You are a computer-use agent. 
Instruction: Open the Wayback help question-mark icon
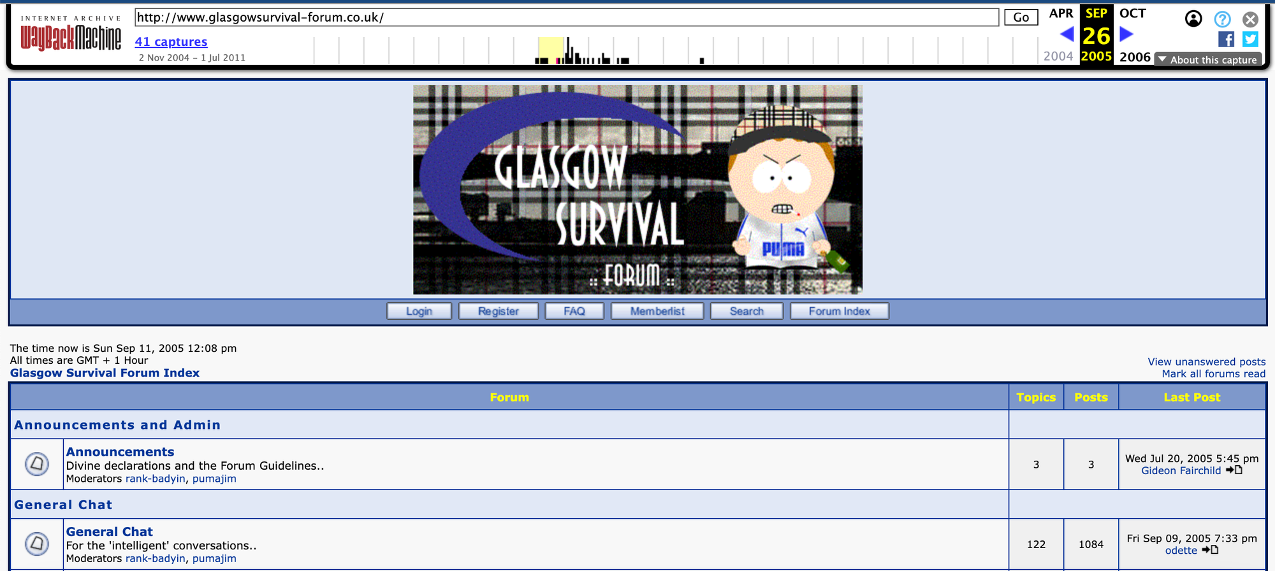pyautogui.click(x=1222, y=19)
